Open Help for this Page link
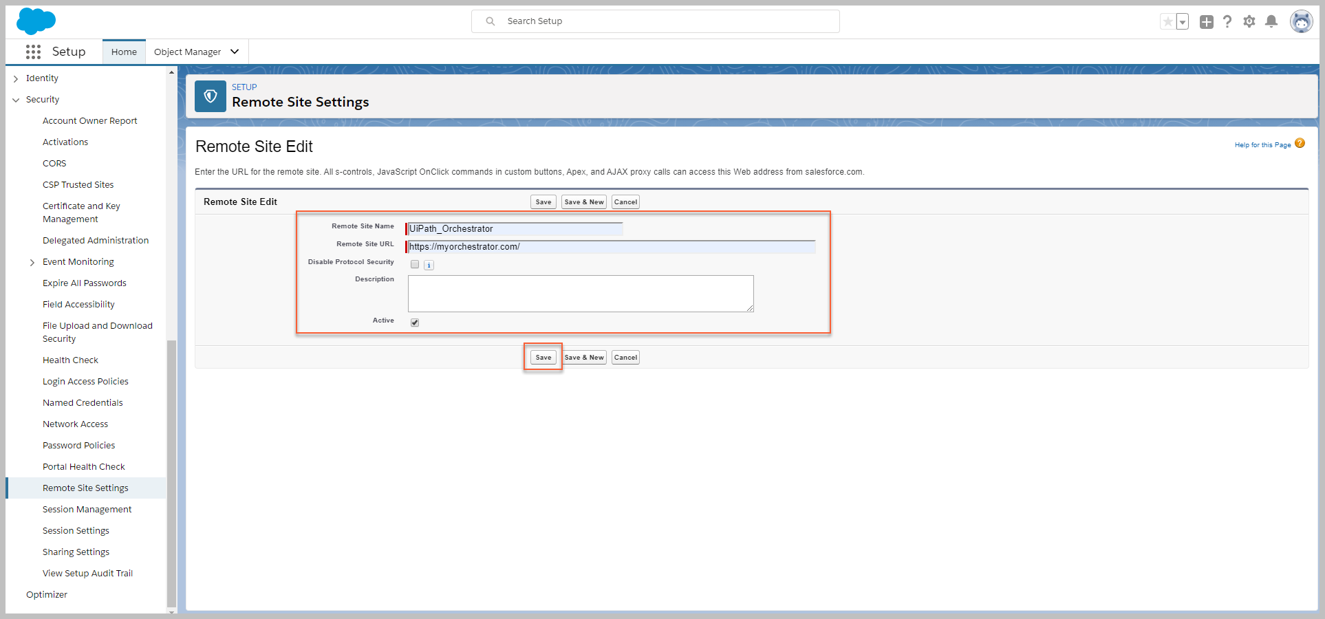This screenshot has width=1325, height=619. [x=1262, y=145]
